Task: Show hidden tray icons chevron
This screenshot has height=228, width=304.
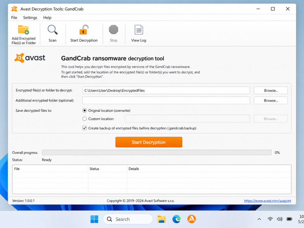Action: [259, 219]
